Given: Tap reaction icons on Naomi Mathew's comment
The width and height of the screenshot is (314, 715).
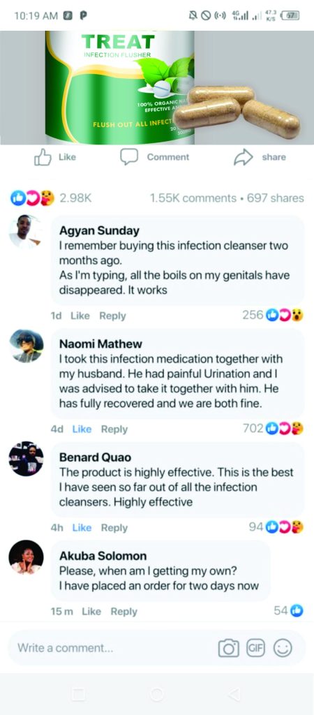Looking at the screenshot, I should [x=285, y=428].
